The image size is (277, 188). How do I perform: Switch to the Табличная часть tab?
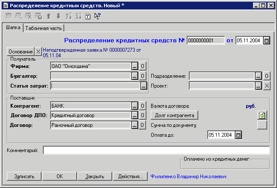44,28
